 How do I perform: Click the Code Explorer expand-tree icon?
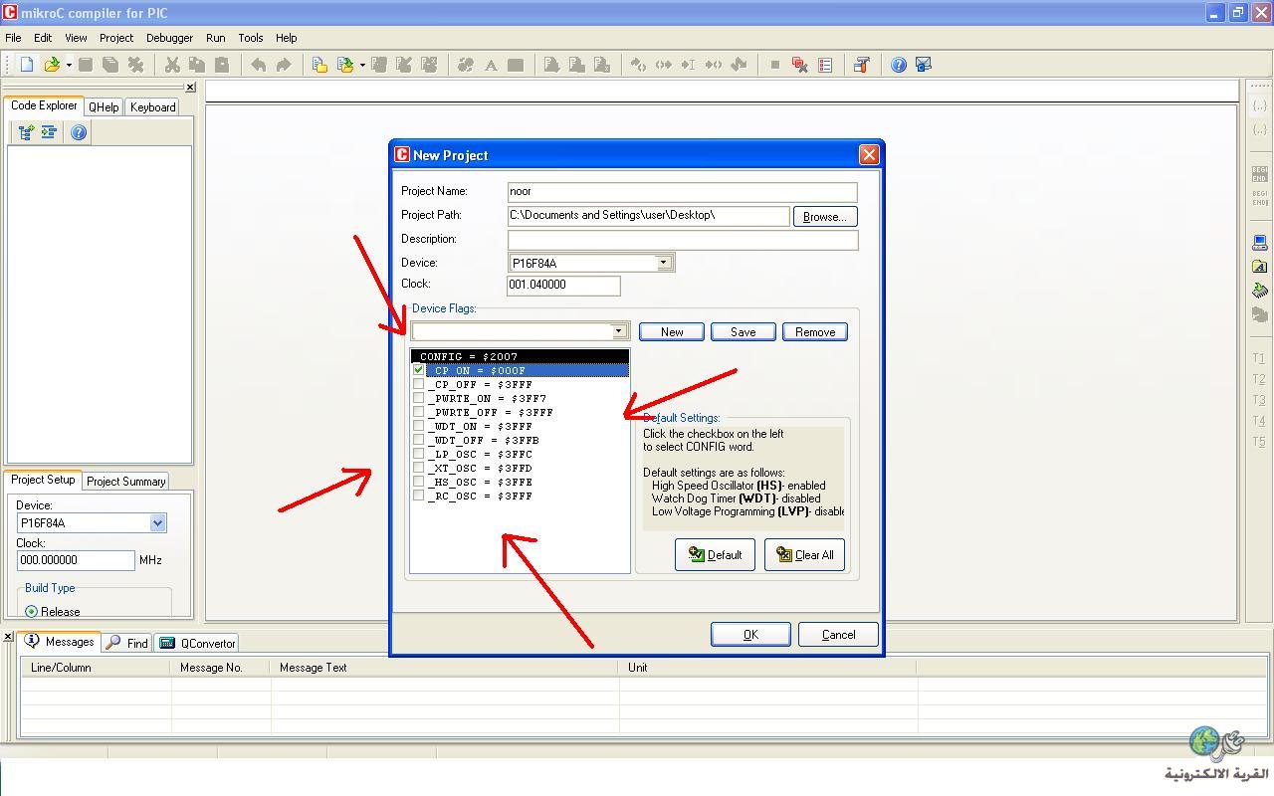26,132
